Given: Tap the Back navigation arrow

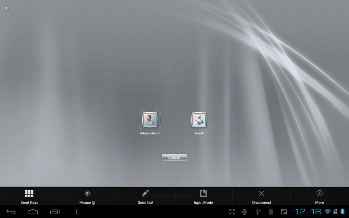Looking at the screenshot, I should 11,212.
